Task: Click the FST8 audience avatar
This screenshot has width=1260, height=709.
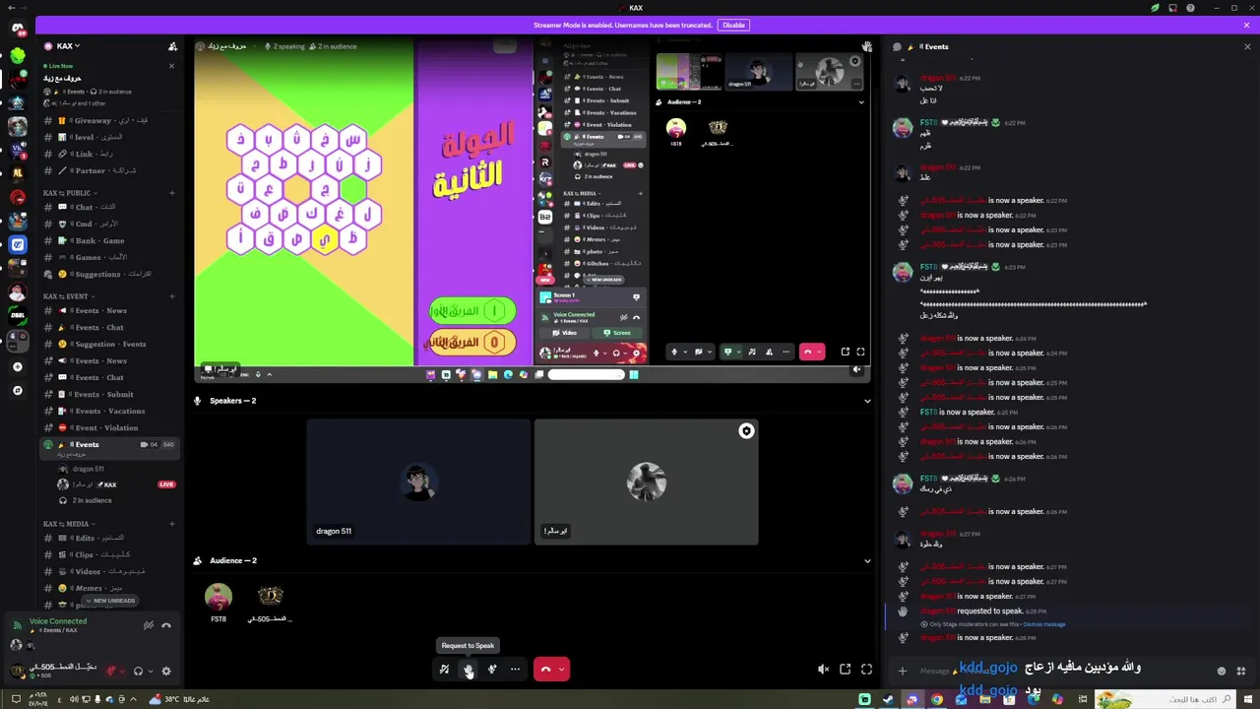Action: (219, 597)
